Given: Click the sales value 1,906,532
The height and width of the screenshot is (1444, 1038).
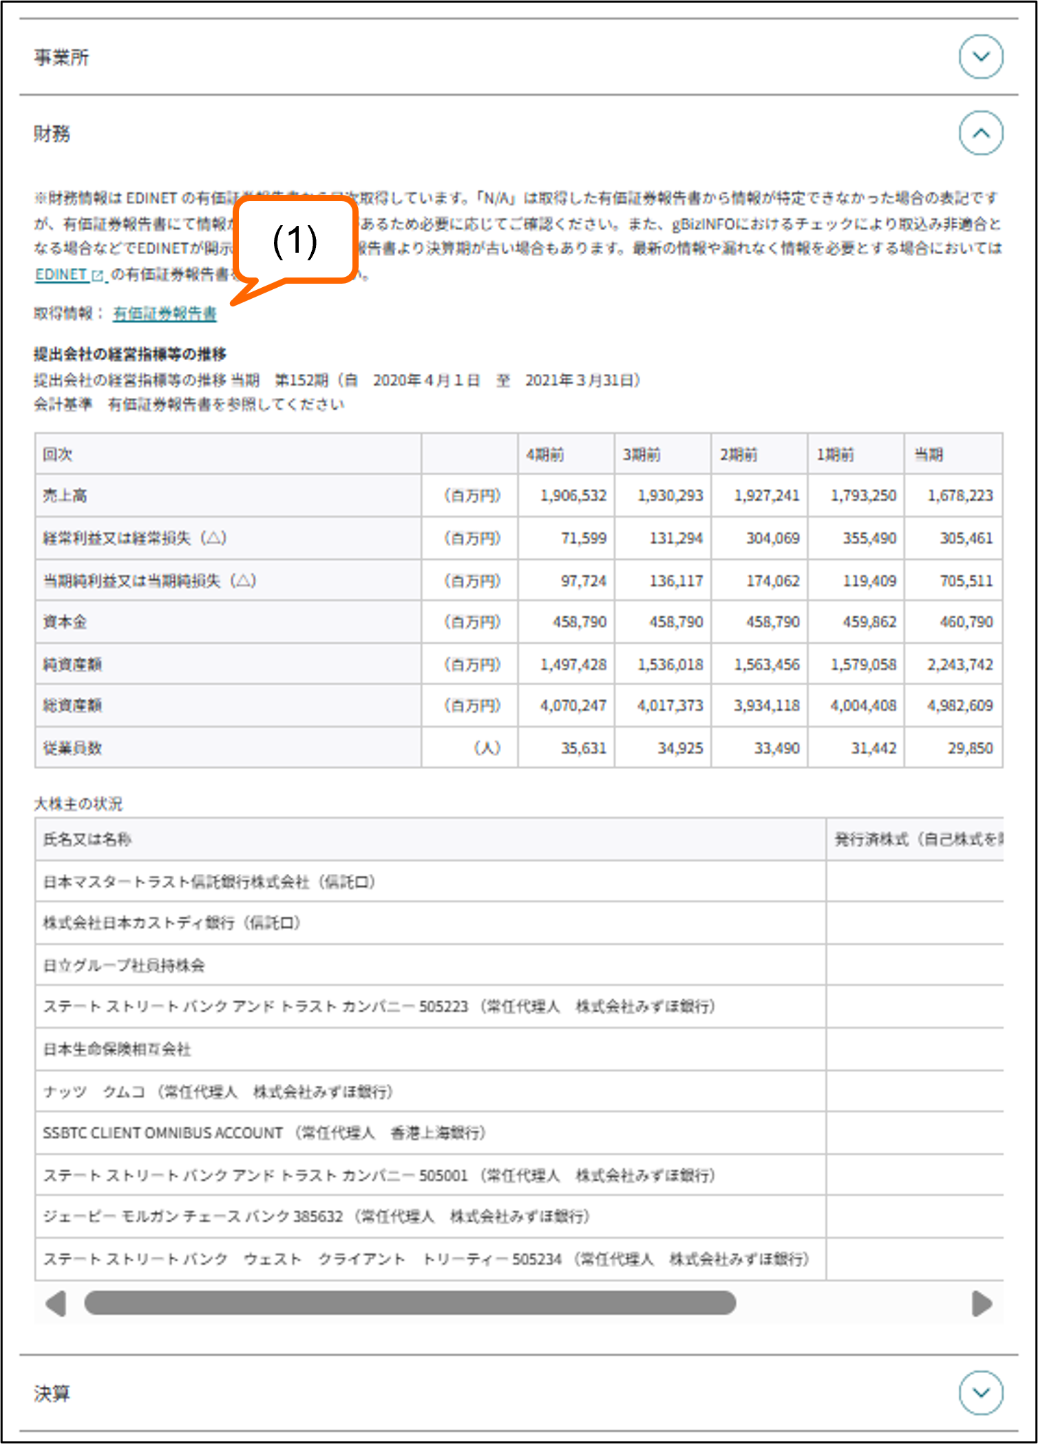Looking at the screenshot, I should point(573,496).
